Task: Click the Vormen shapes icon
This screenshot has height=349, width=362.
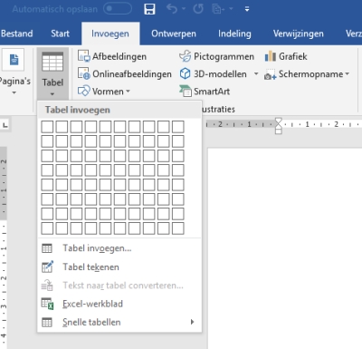Action: tap(83, 91)
